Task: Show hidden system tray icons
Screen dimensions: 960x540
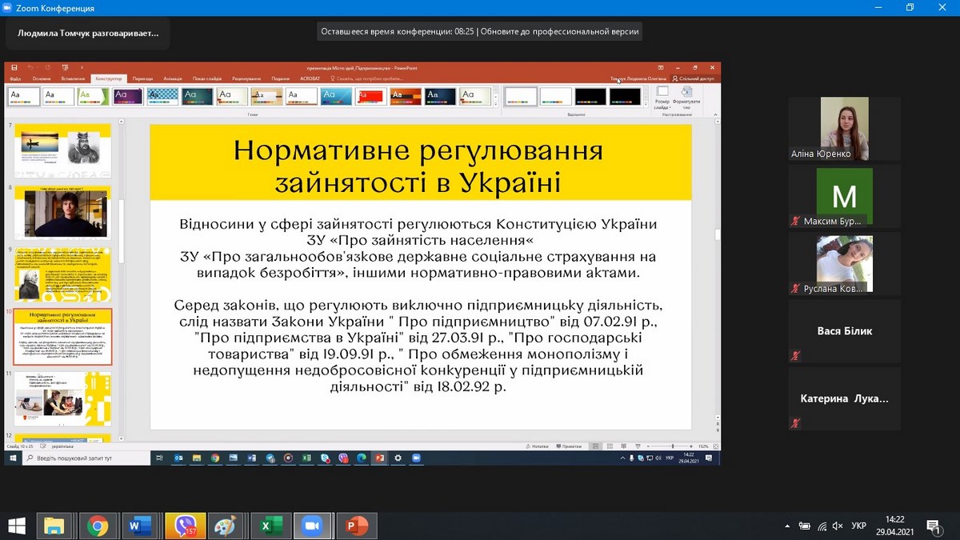Action: (x=786, y=526)
